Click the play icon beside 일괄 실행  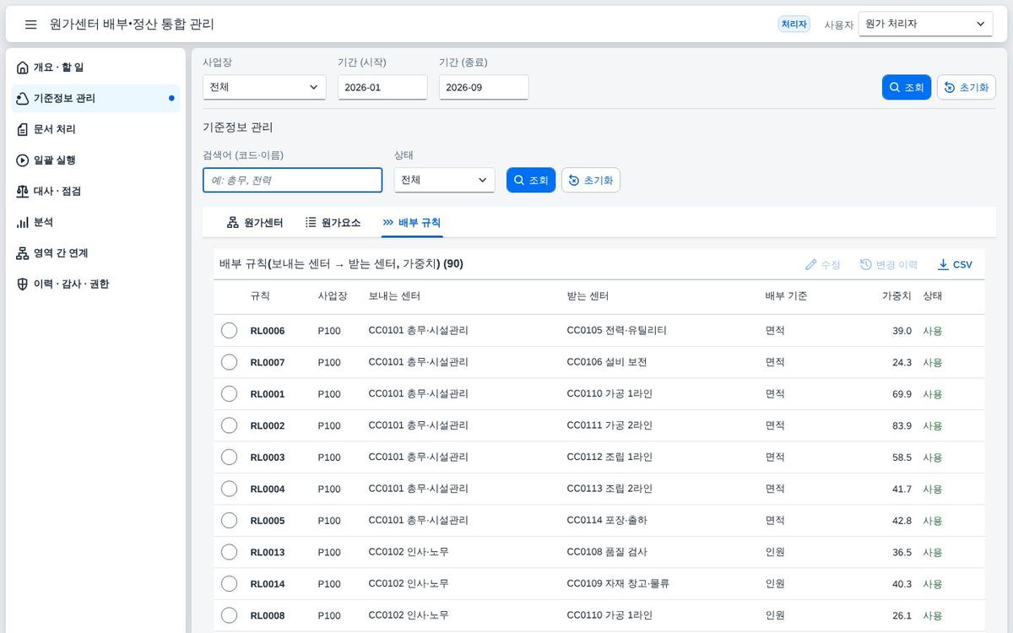23,160
